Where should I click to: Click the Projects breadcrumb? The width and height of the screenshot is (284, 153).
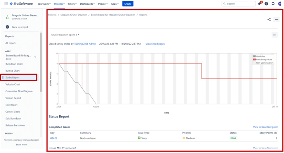tap(52, 15)
